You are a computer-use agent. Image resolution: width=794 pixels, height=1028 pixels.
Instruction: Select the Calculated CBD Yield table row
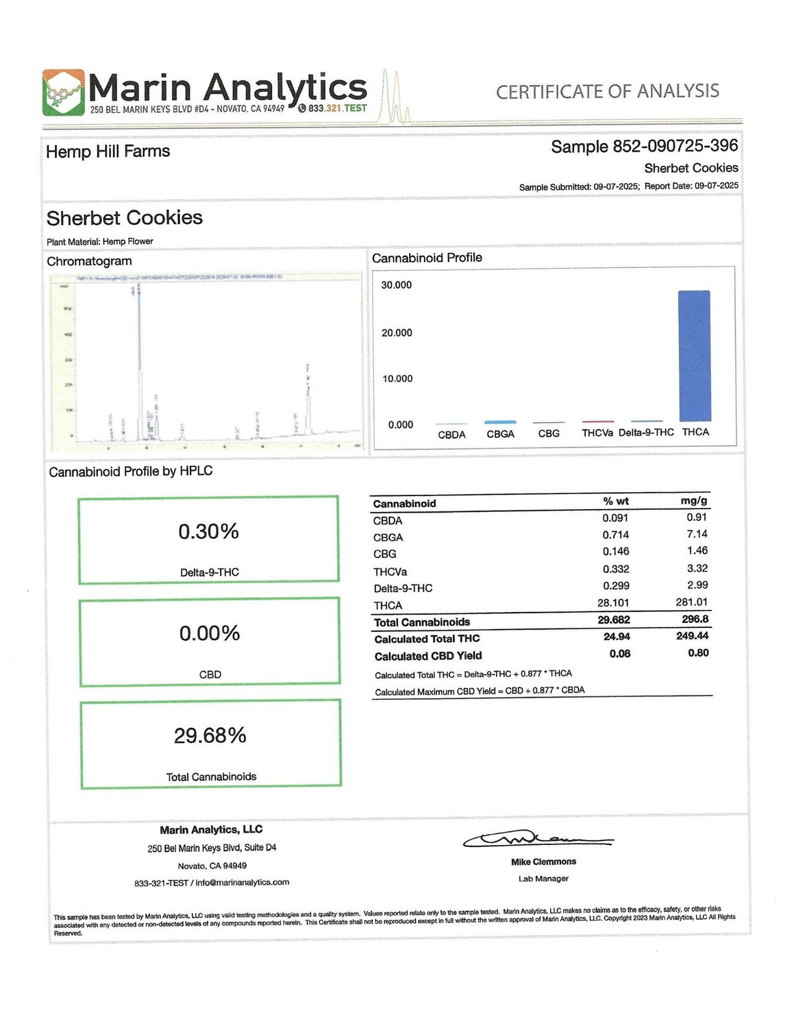pos(541,655)
